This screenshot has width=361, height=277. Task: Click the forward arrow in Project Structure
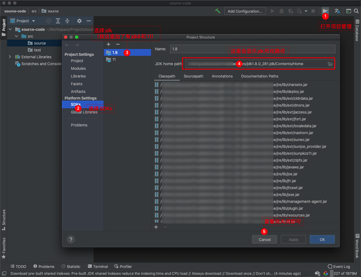pos(77,45)
